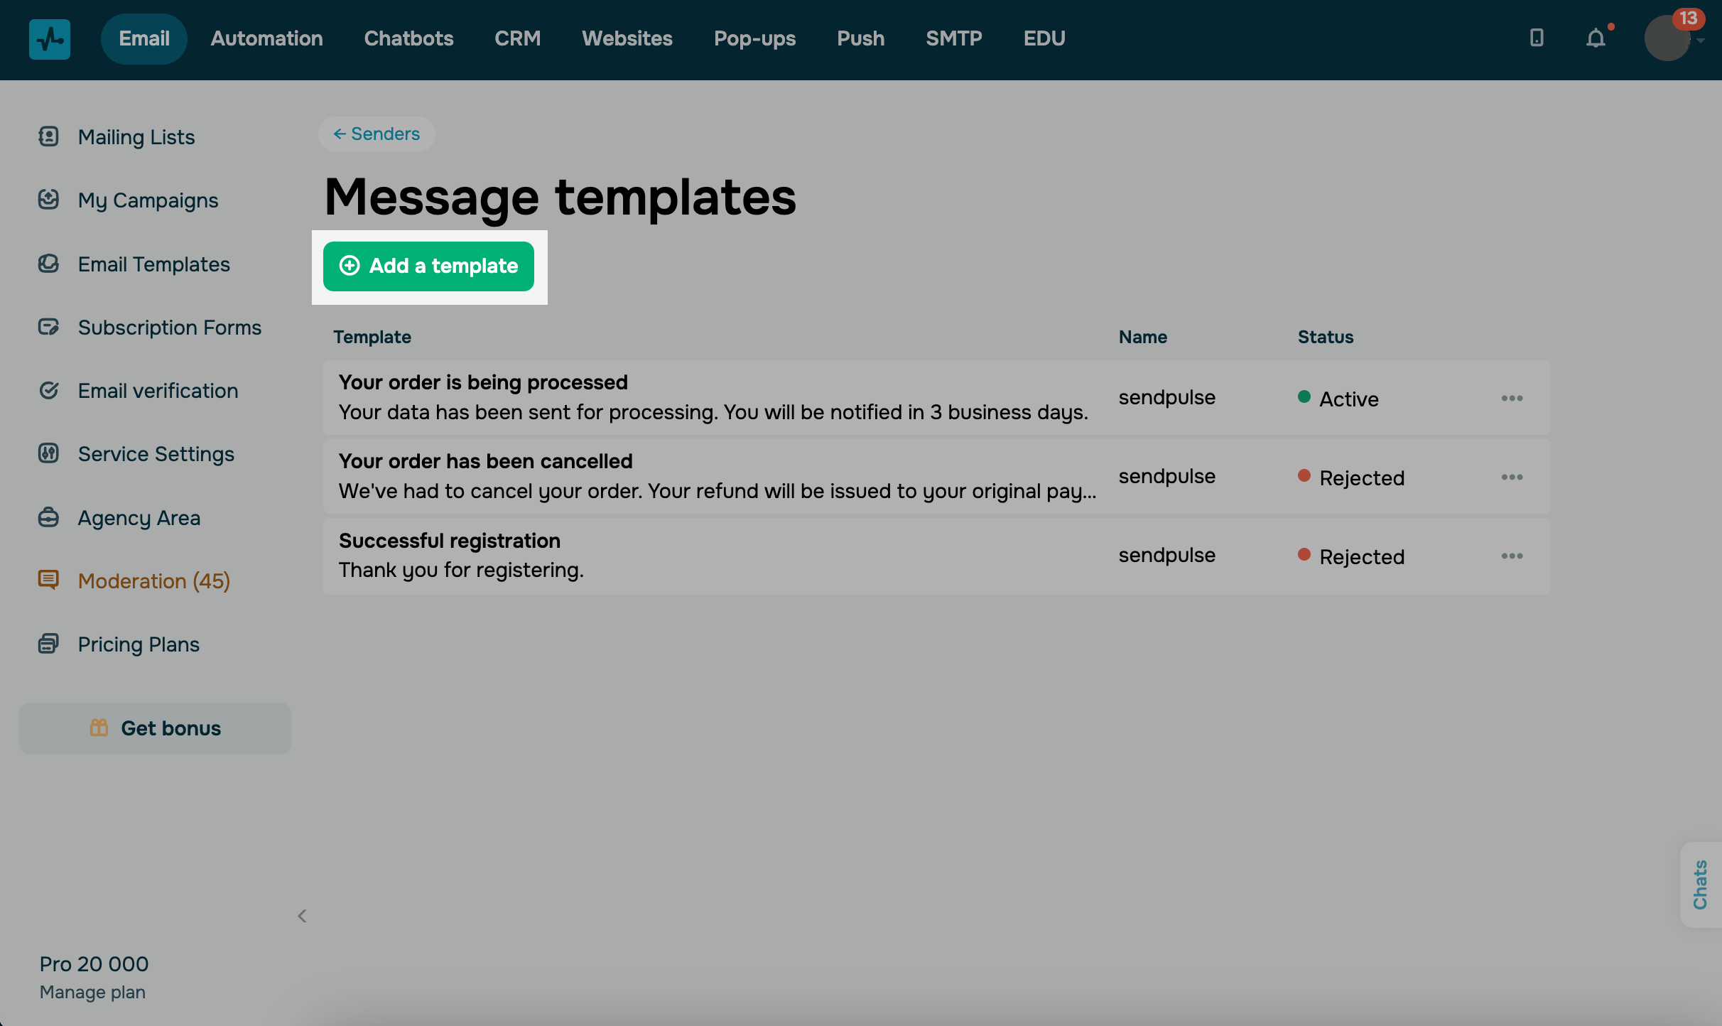
Task: Open the account avatar menu
Action: pos(1667,39)
